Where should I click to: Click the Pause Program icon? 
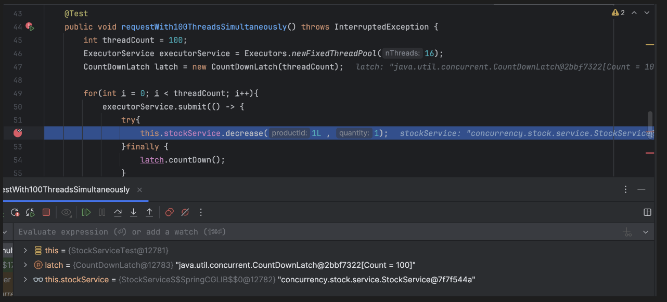coord(102,212)
